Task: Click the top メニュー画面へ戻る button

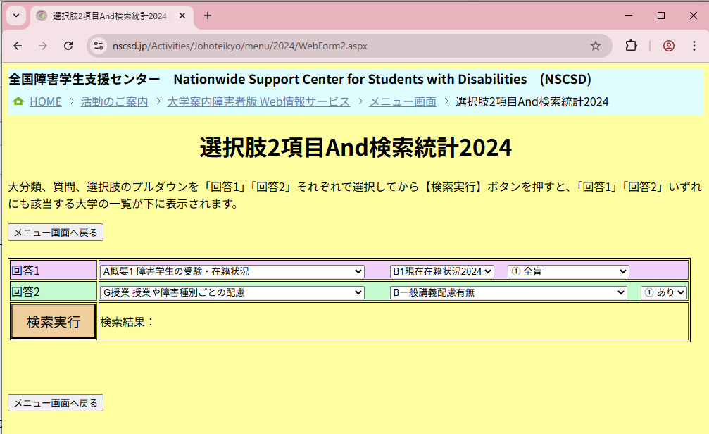Action: point(56,232)
